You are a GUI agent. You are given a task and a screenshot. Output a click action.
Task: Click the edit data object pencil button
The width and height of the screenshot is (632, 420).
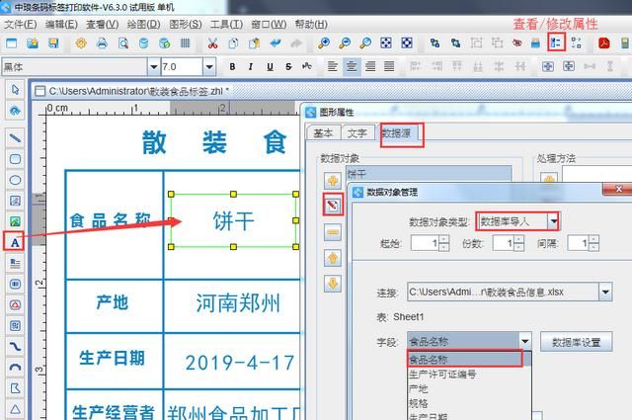tap(333, 206)
